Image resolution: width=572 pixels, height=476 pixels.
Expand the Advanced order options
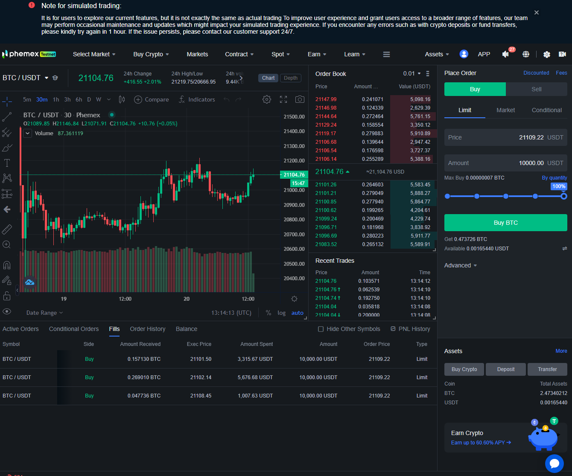point(461,265)
